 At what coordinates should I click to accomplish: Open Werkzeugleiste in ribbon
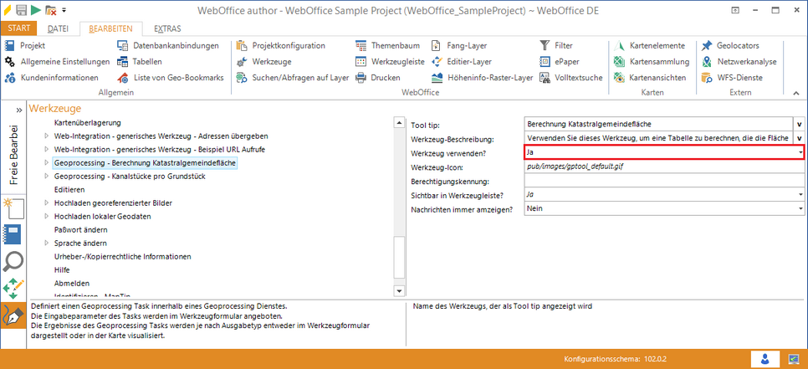tap(390, 62)
